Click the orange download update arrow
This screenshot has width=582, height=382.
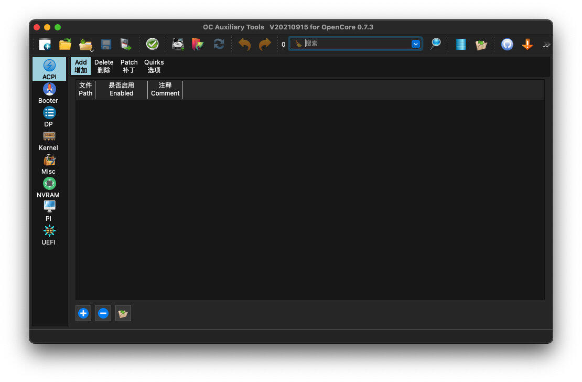tap(527, 44)
